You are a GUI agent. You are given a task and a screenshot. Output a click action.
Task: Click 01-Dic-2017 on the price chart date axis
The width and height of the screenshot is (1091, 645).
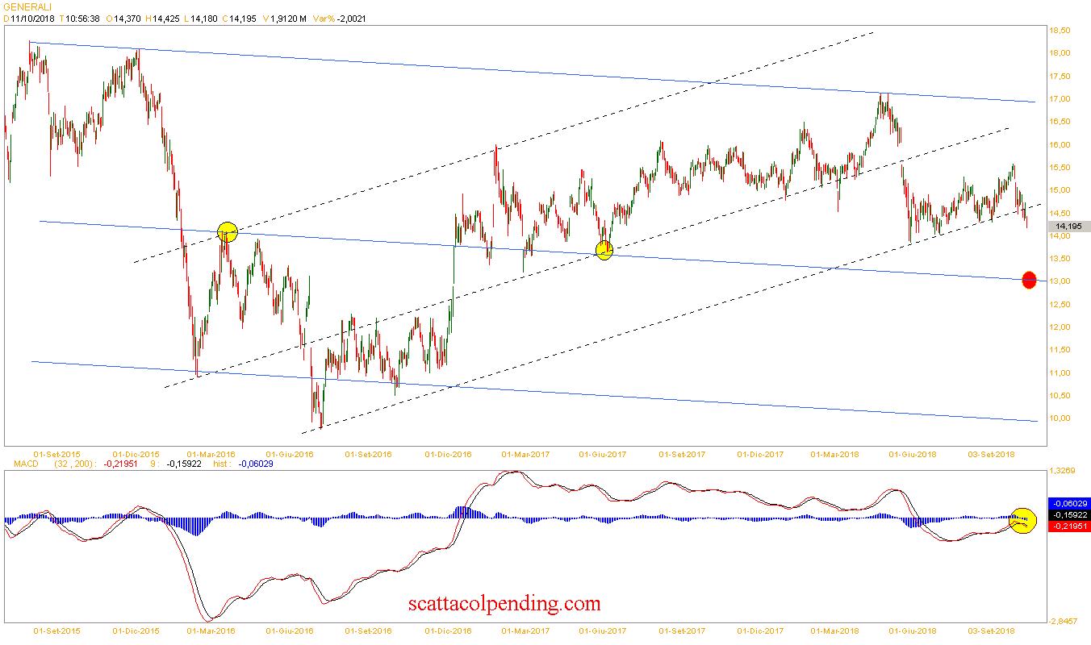761,454
